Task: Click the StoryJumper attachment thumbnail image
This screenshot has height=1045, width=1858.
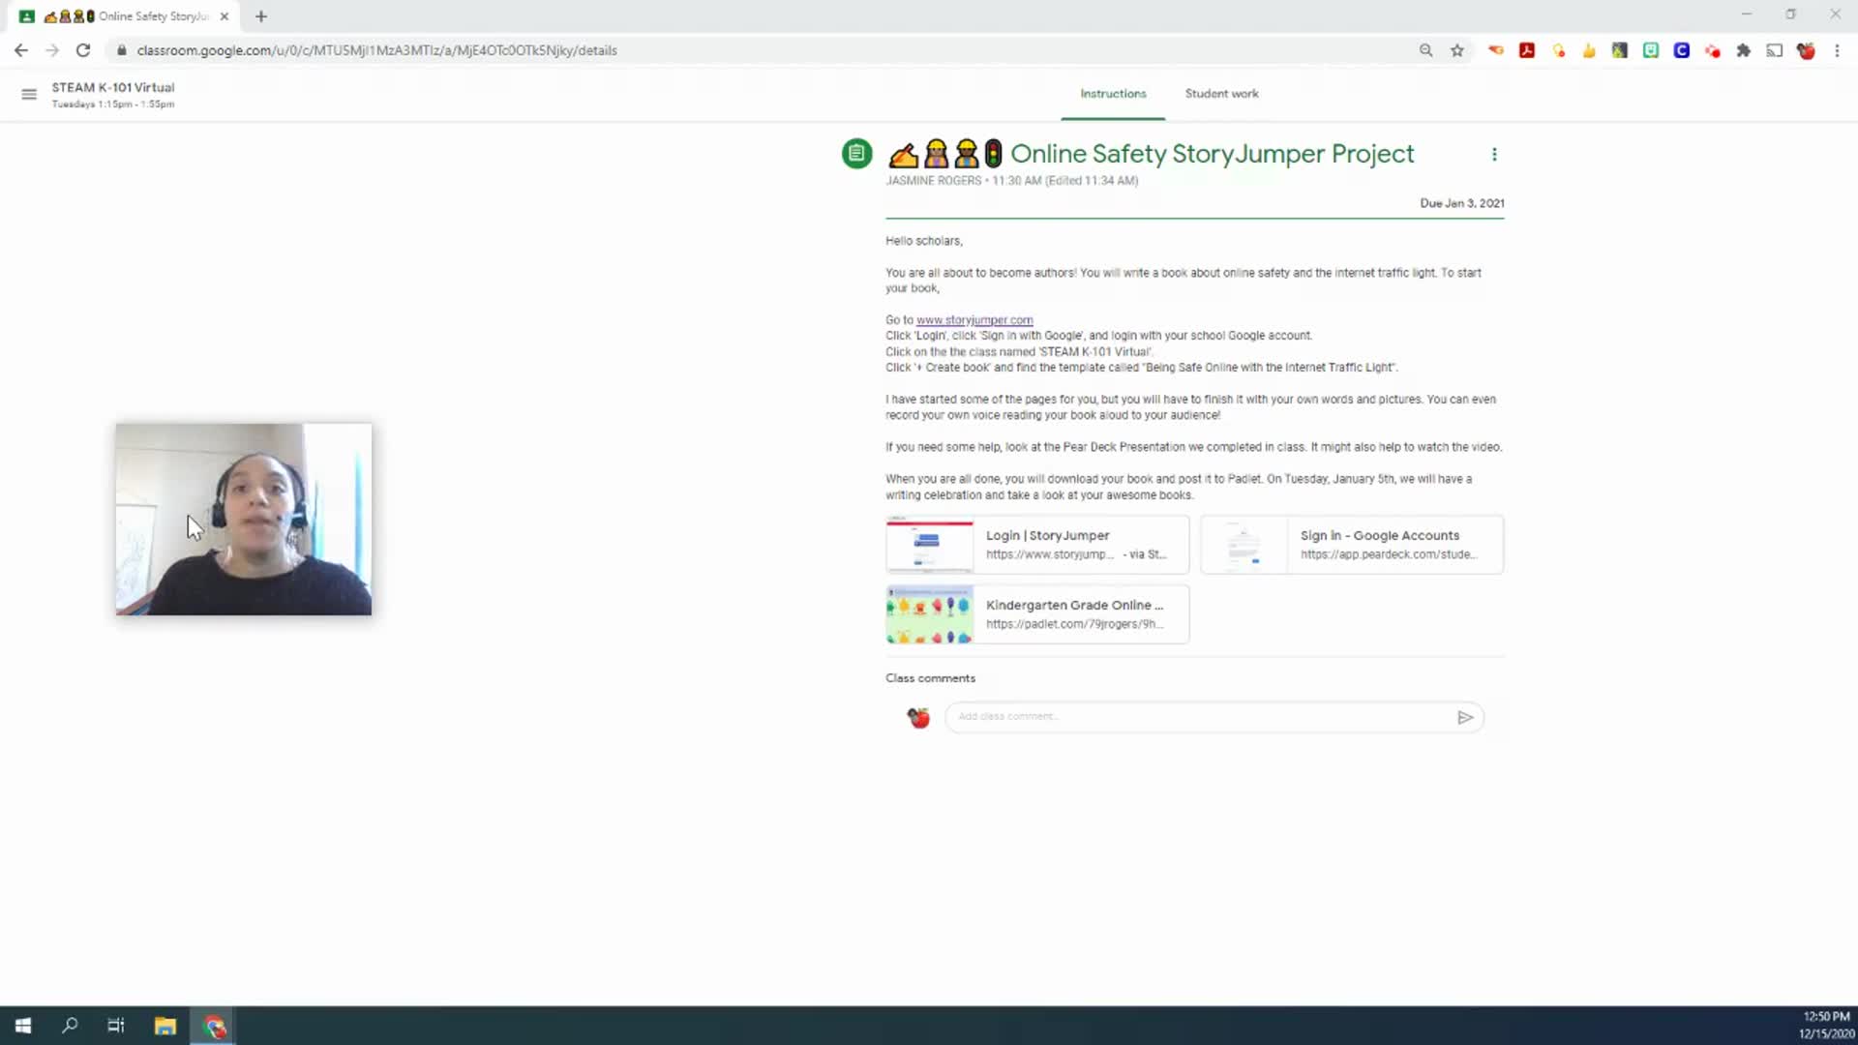Action: 930,545
